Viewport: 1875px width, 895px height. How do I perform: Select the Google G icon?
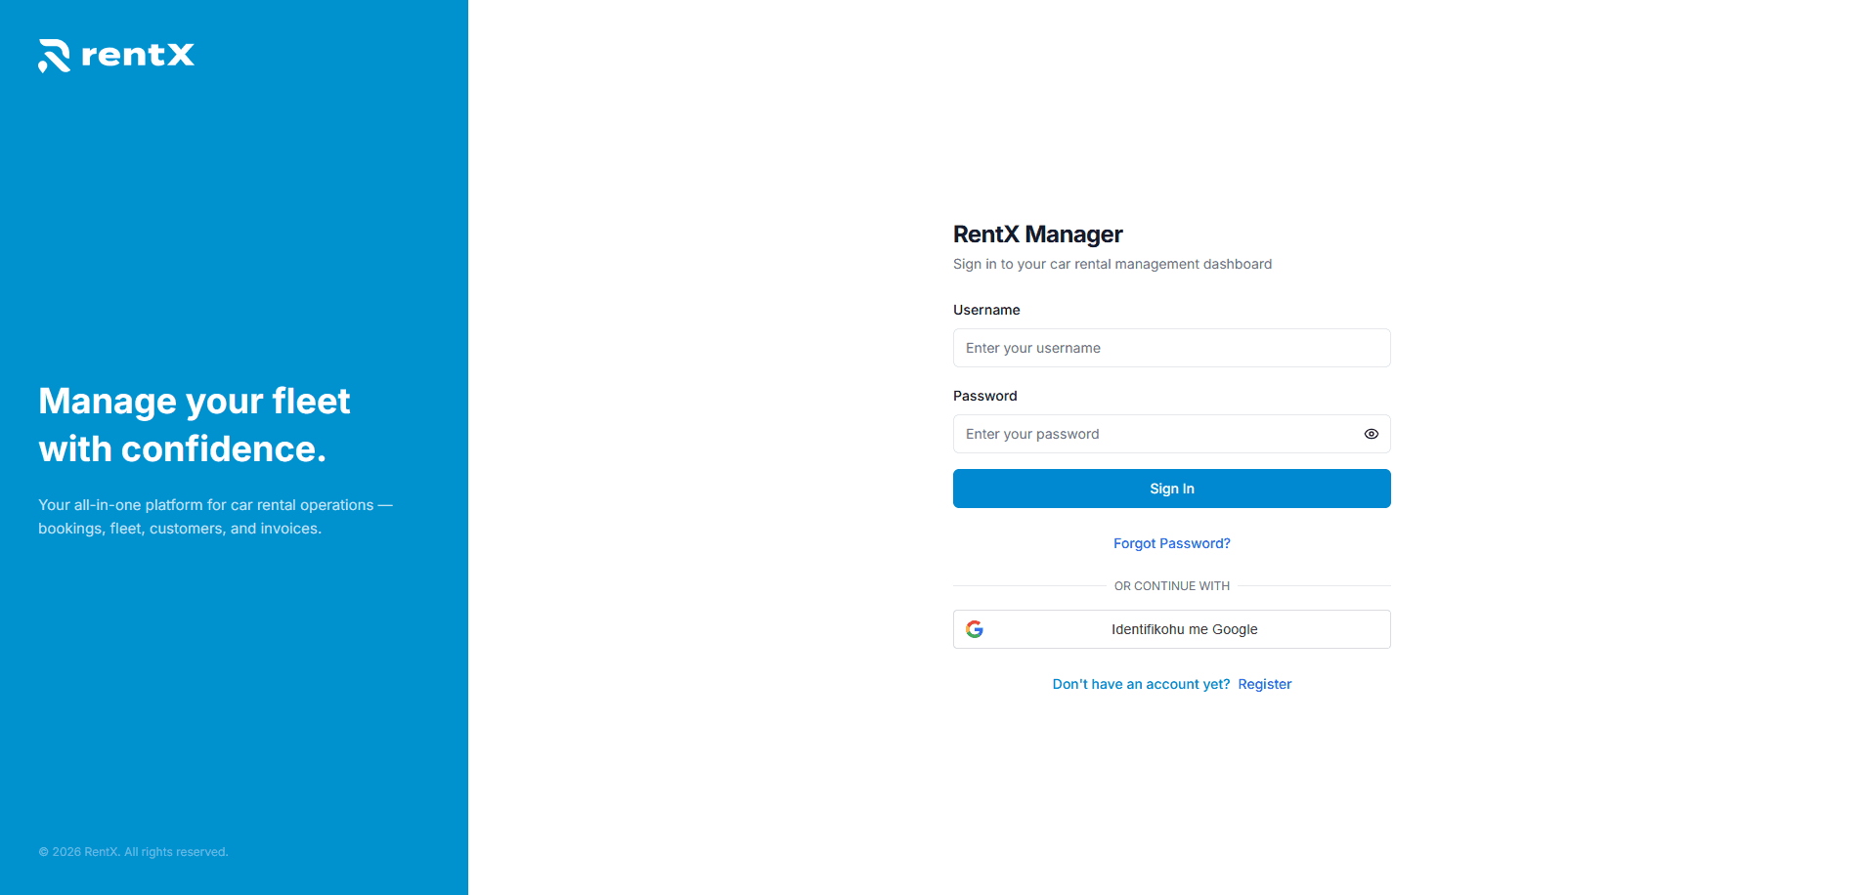click(x=975, y=629)
